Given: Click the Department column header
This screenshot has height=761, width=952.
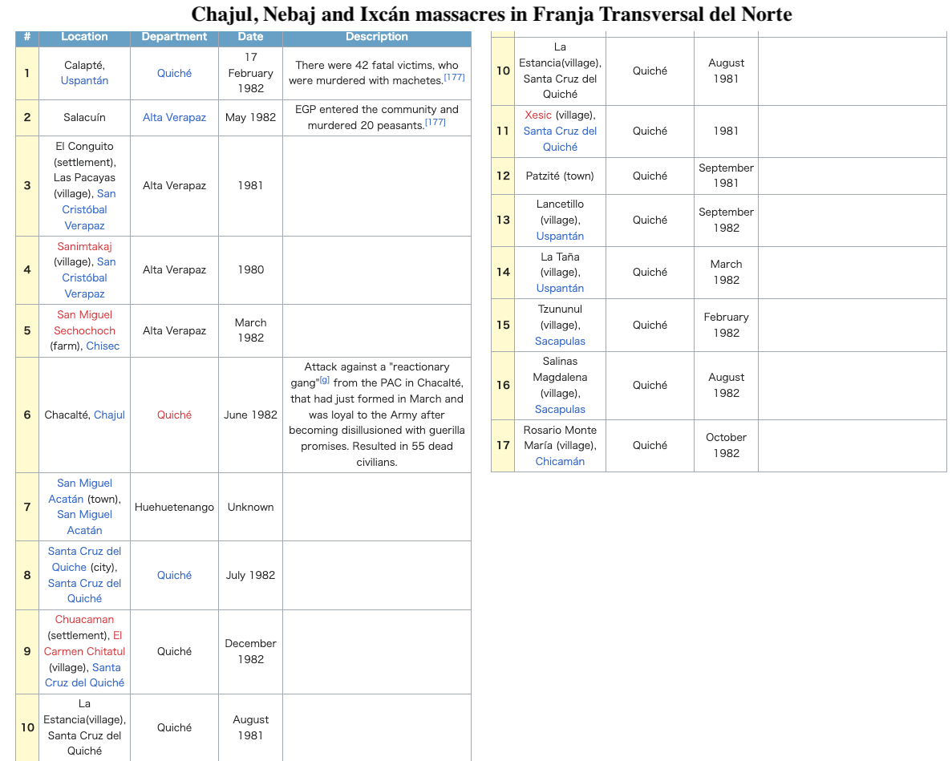Looking at the screenshot, I should [174, 37].
